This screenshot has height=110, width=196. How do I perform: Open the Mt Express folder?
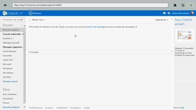coord(8,68)
